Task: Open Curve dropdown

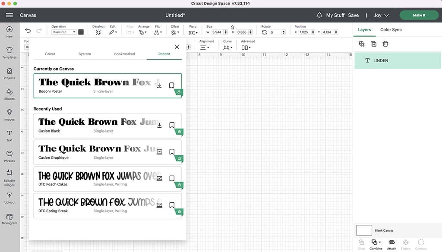Action: 227,47
